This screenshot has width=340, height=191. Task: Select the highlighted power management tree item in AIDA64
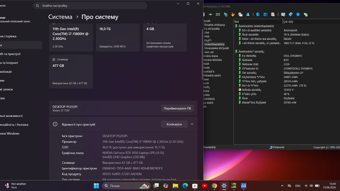point(214,44)
